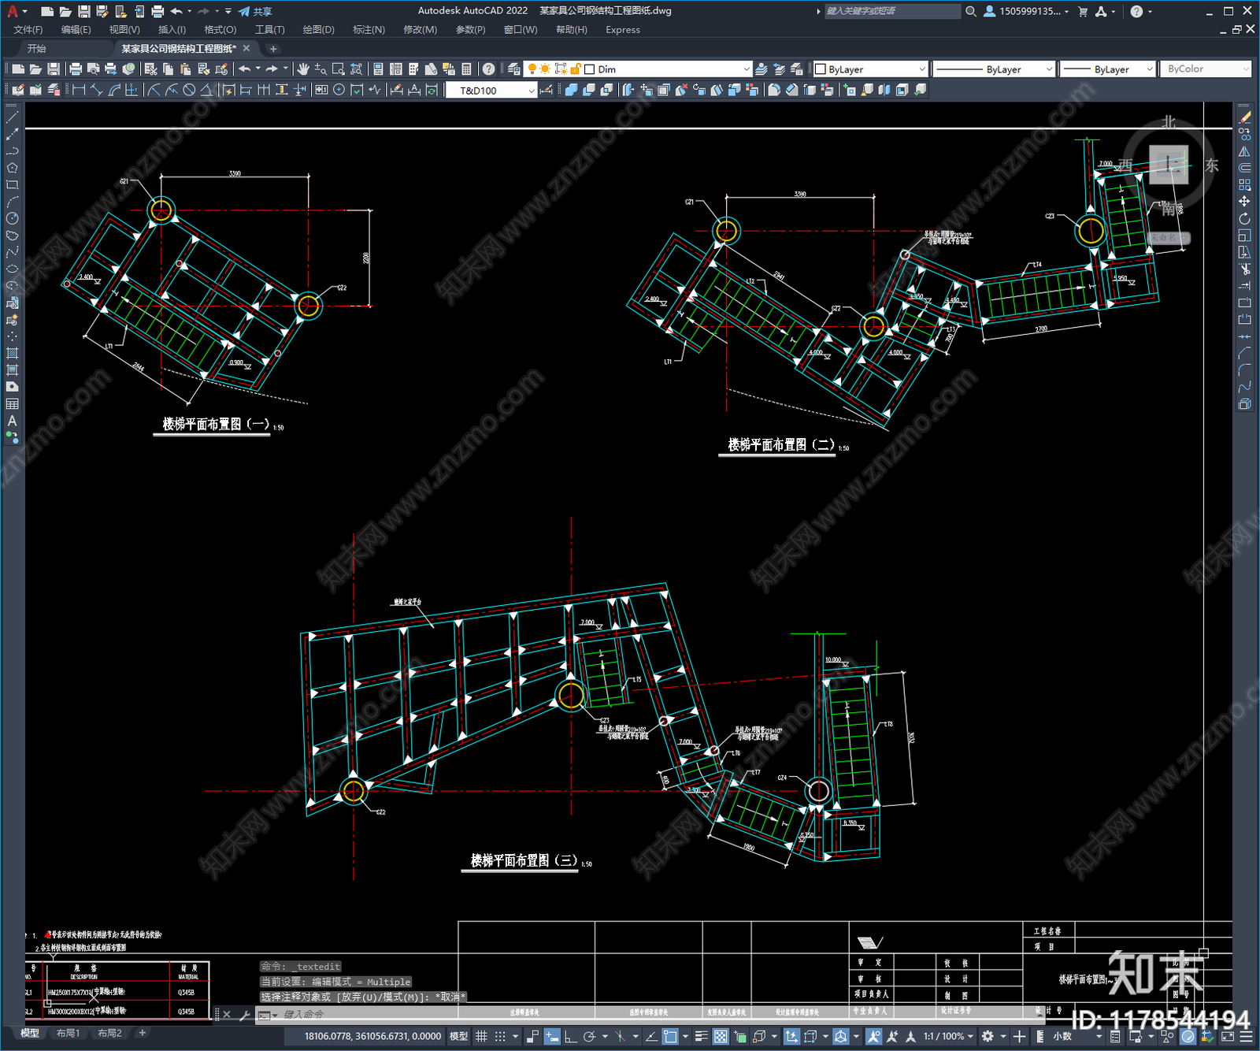This screenshot has width=1260, height=1051.
Task: Switch to the 布局1 layout tab
Action: tap(68, 1033)
